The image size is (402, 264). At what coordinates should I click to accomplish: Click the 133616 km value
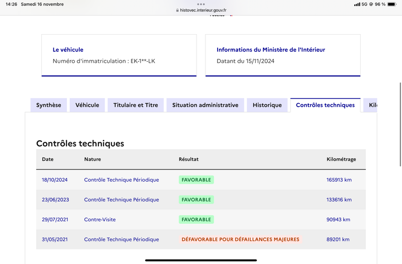tap(339, 200)
